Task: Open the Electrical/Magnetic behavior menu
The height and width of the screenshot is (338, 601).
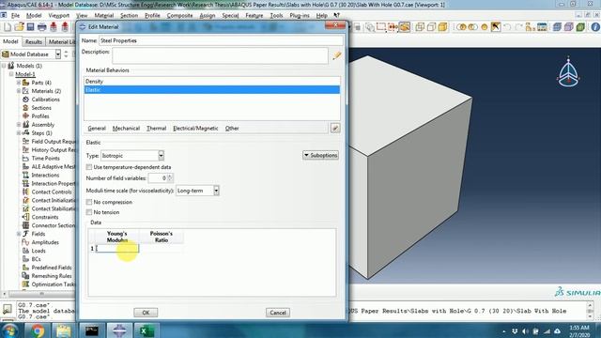Action: (x=195, y=129)
